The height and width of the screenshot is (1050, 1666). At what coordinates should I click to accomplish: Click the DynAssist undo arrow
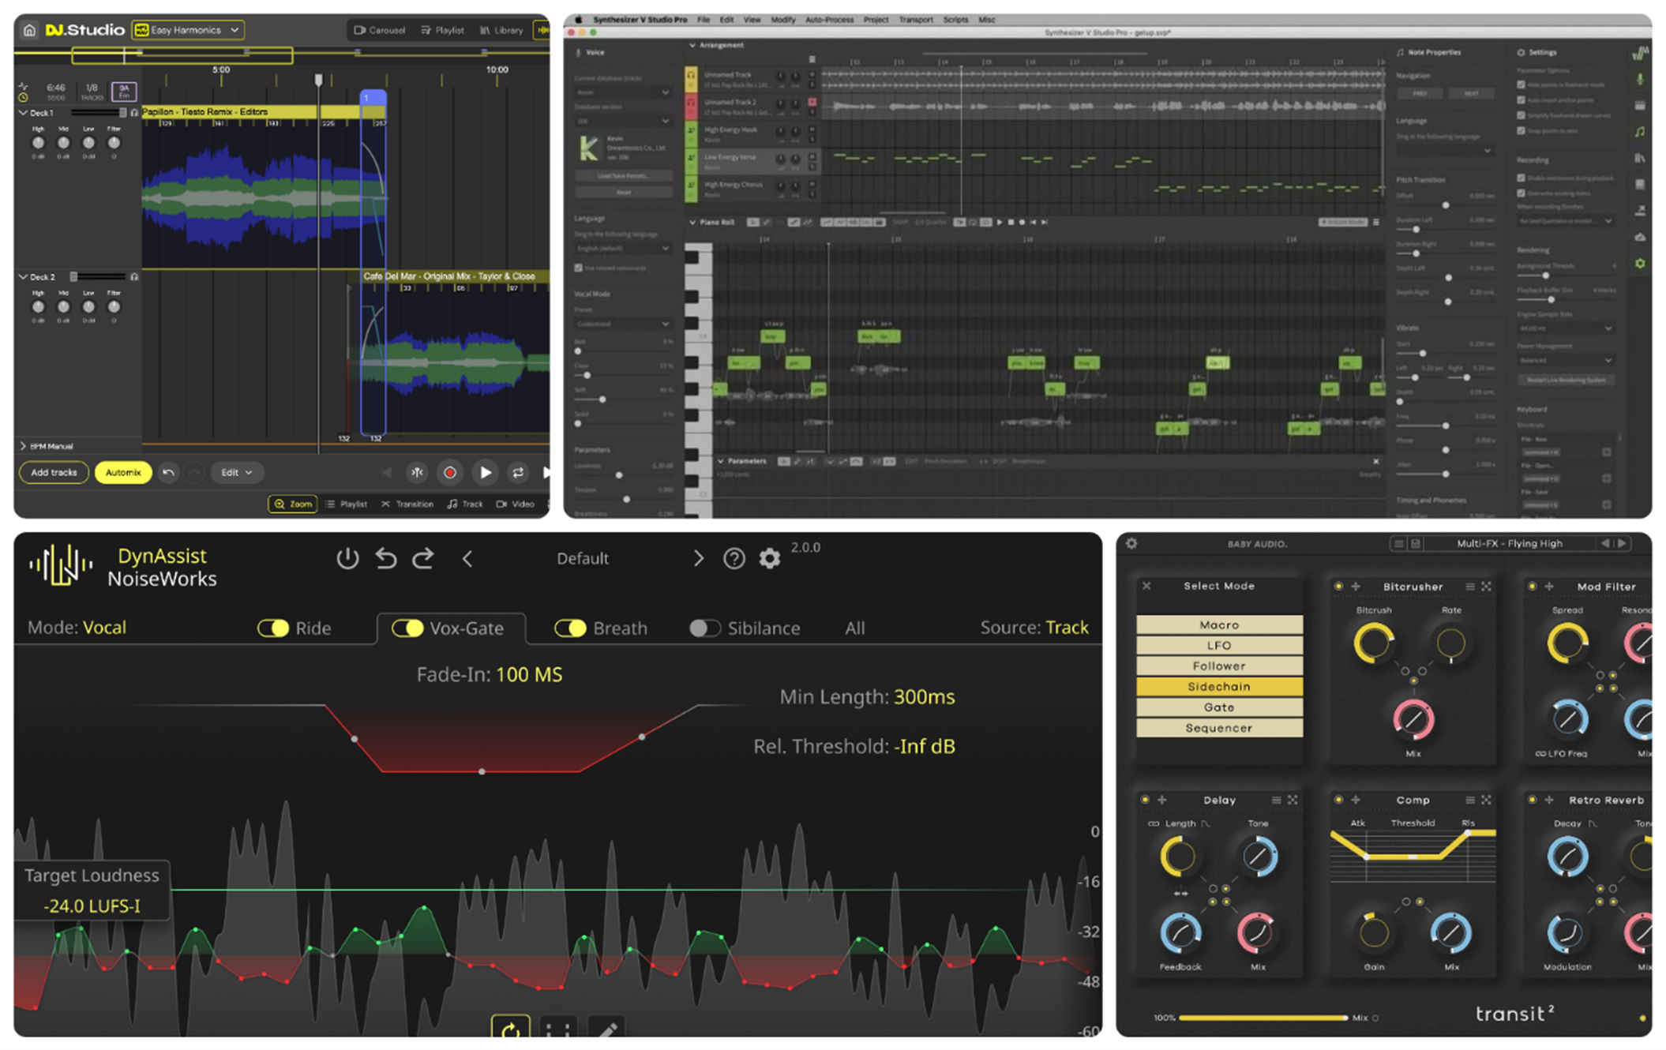(x=386, y=559)
